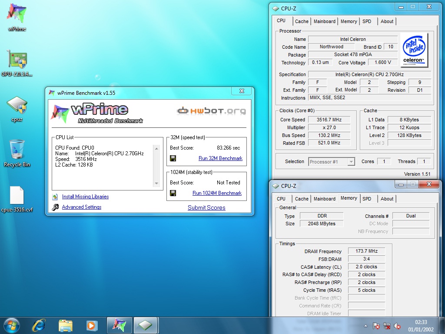The image size is (445, 334).
Task: Open SPD tab in bottom CPU-Z window
Action: point(367,199)
